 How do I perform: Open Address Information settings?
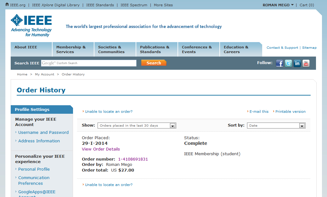tap(39, 141)
